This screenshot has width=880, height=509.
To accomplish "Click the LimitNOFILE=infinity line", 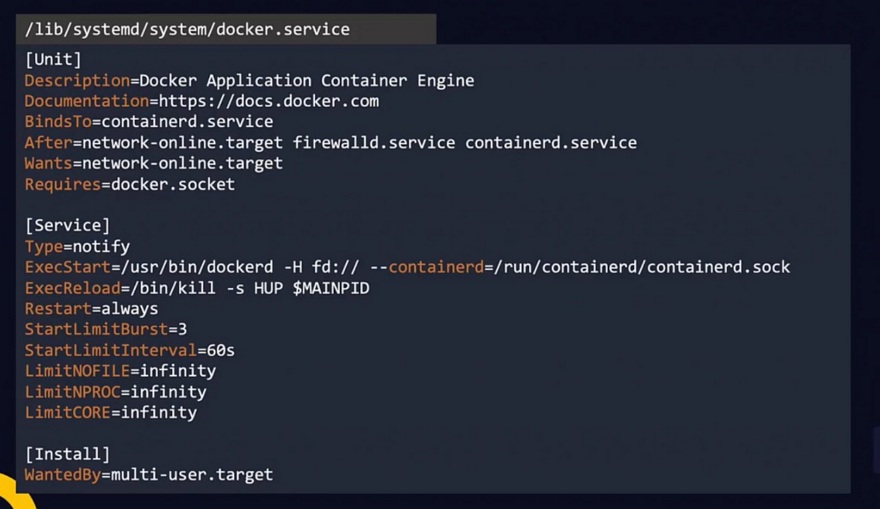I will point(120,371).
